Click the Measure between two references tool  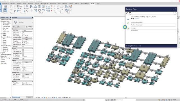[61, 10]
